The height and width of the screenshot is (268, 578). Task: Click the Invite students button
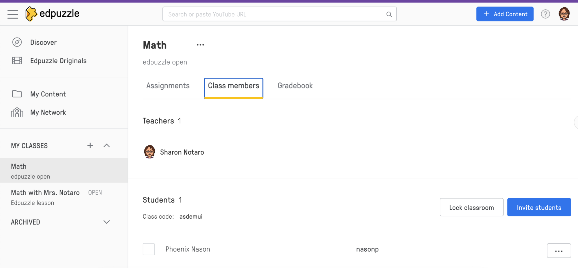click(x=539, y=207)
